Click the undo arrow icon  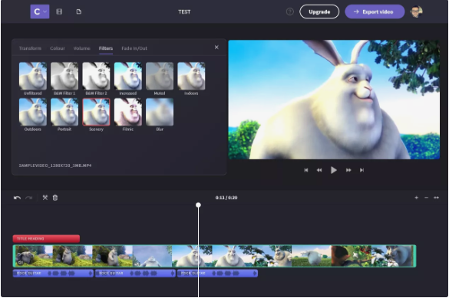[17, 198]
